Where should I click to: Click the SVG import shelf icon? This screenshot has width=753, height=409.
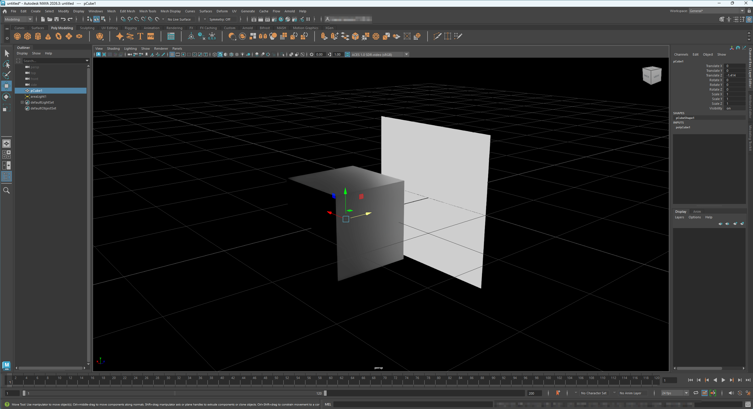pyautogui.click(x=151, y=36)
